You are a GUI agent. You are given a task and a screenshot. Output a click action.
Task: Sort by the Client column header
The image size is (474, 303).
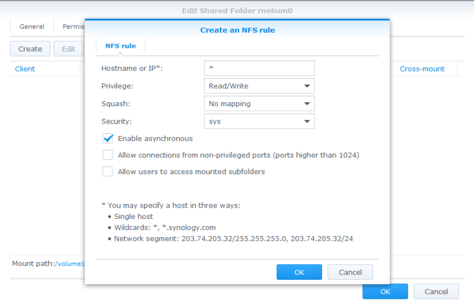25,69
